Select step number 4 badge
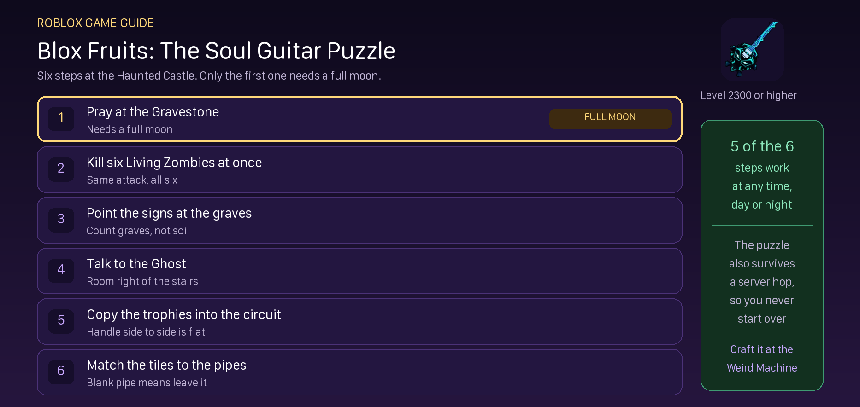Image resolution: width=860 pixels, height=407 pixels. [61, 270]
